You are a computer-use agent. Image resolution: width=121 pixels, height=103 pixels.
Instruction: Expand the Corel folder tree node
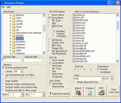point(10,27)
